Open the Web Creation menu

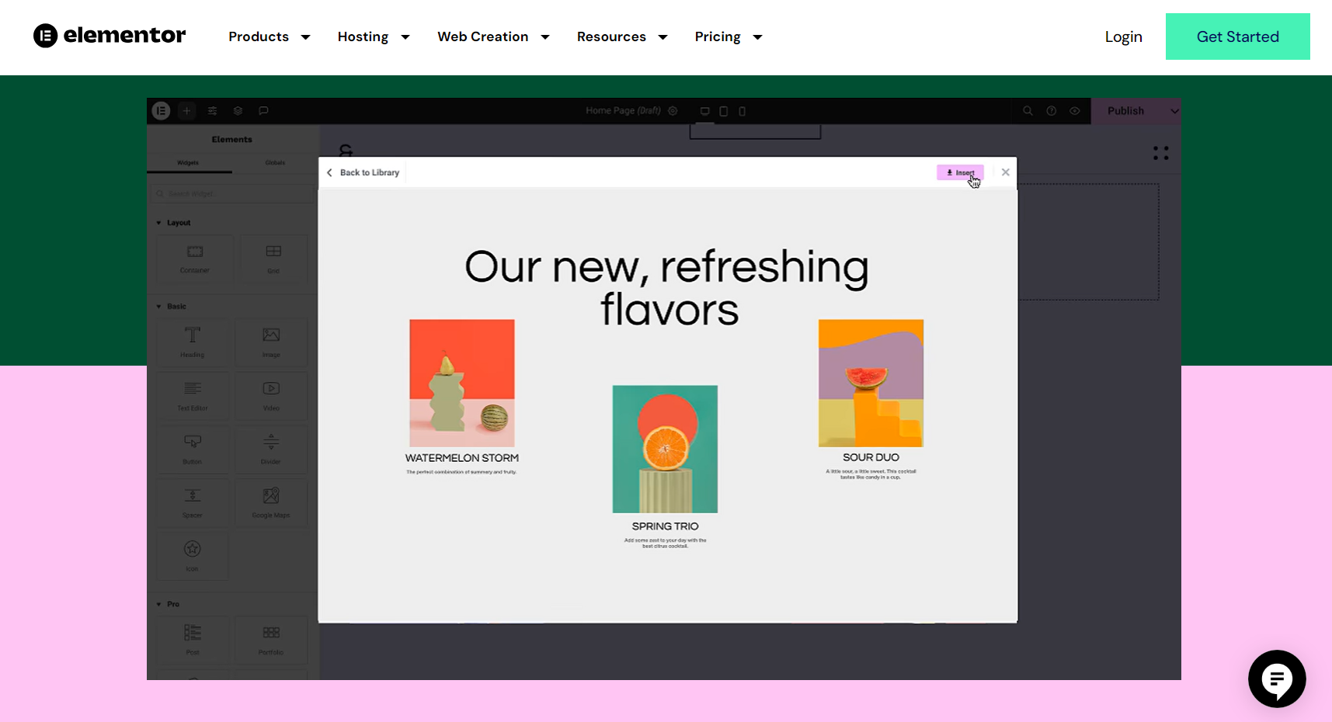click(492, 36)
